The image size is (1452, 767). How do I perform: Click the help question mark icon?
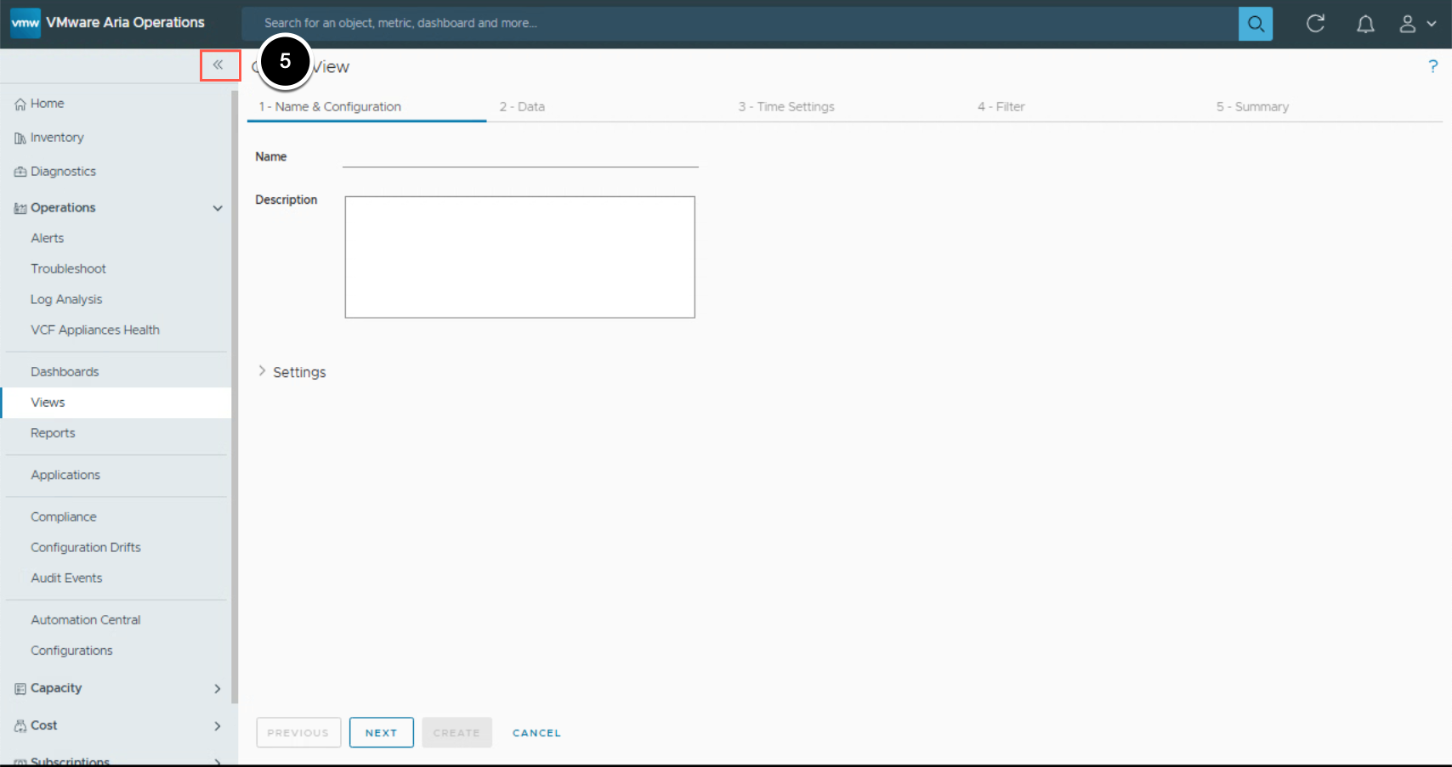click(1432, 66)
